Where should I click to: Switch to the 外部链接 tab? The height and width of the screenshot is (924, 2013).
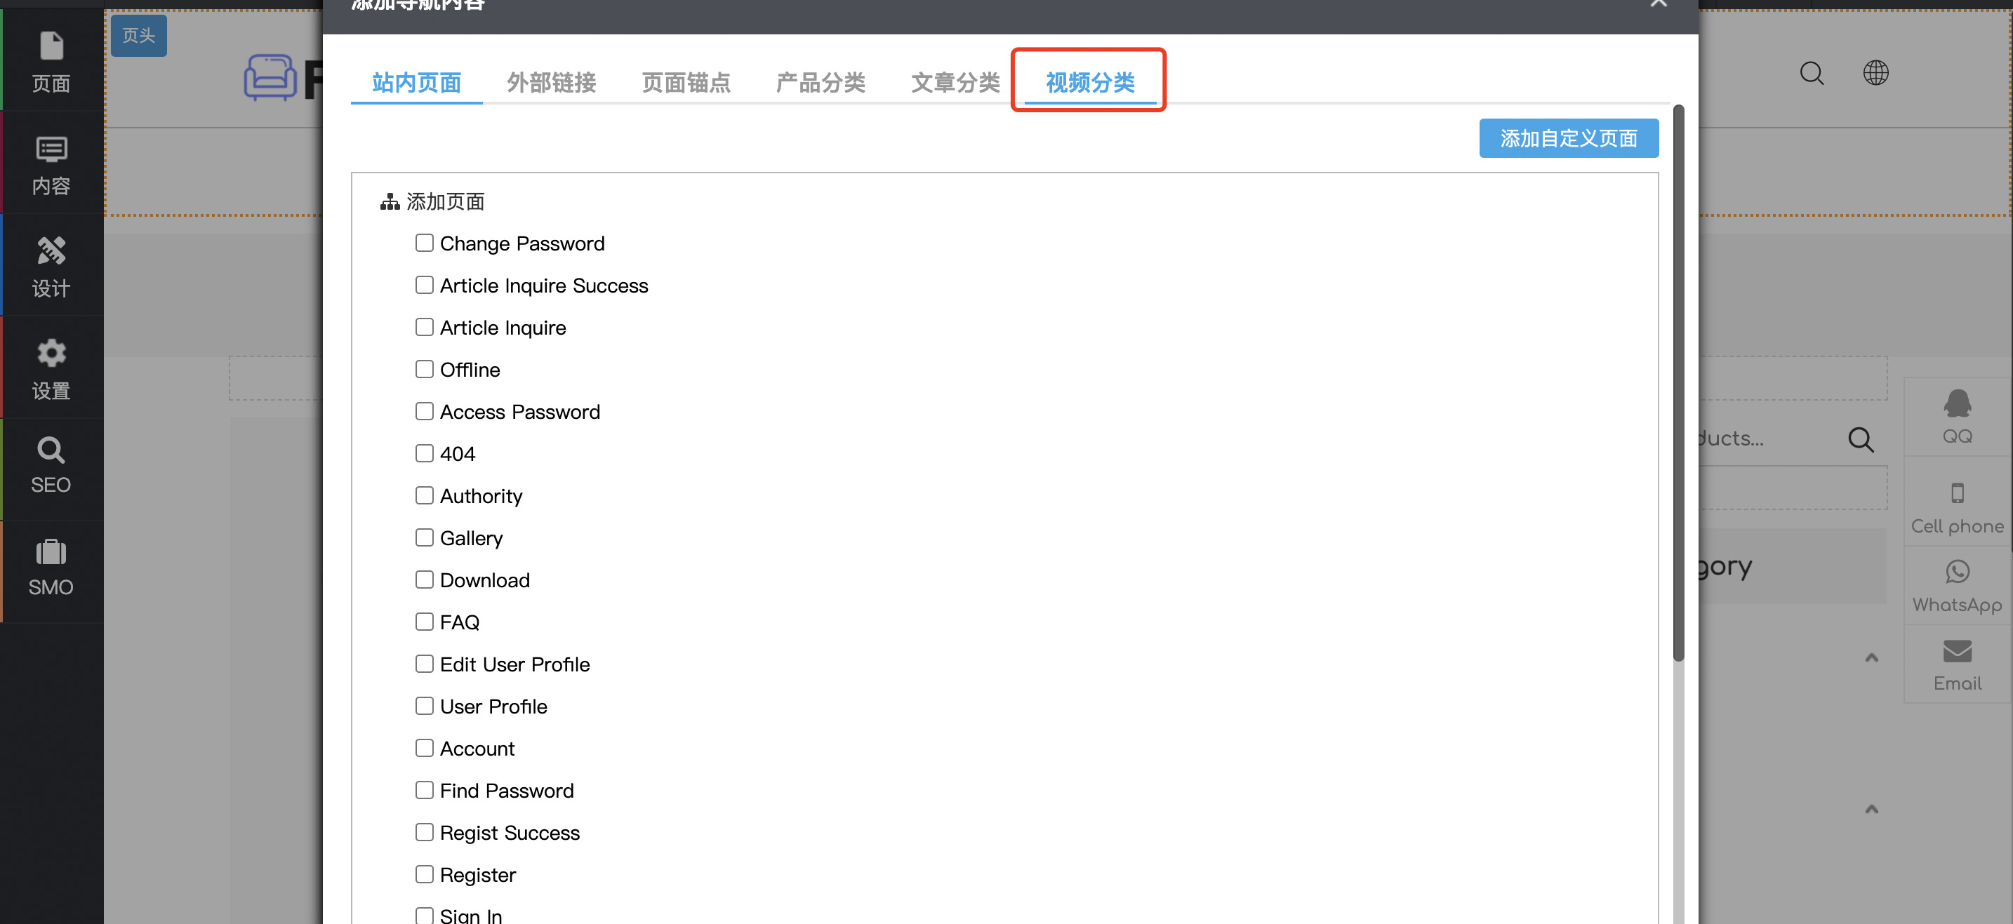551,82
